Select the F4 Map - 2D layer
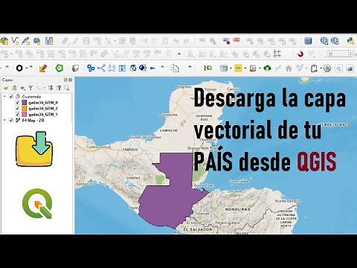The image size is (357, 268). click(x=33, y=121)
